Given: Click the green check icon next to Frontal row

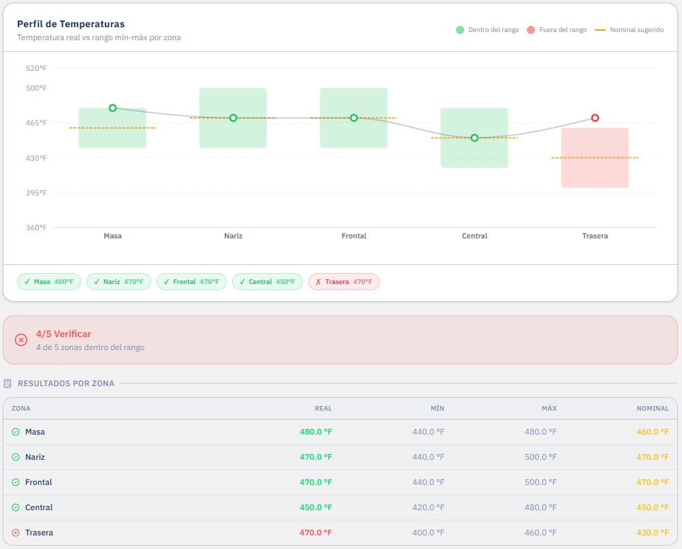Looking at the screenshot, I should coord(16,482).
